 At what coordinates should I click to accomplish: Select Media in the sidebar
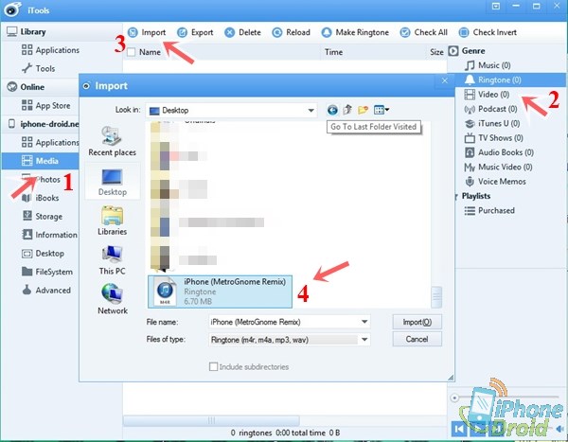40,161
